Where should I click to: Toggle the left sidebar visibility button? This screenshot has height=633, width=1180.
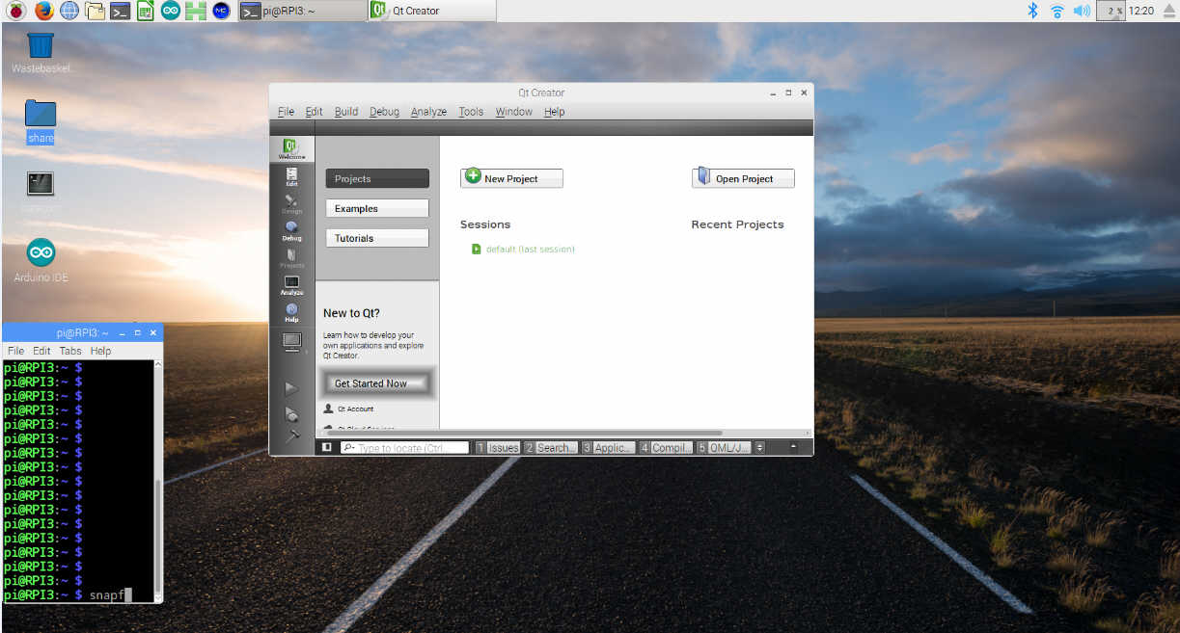point(327,447)
